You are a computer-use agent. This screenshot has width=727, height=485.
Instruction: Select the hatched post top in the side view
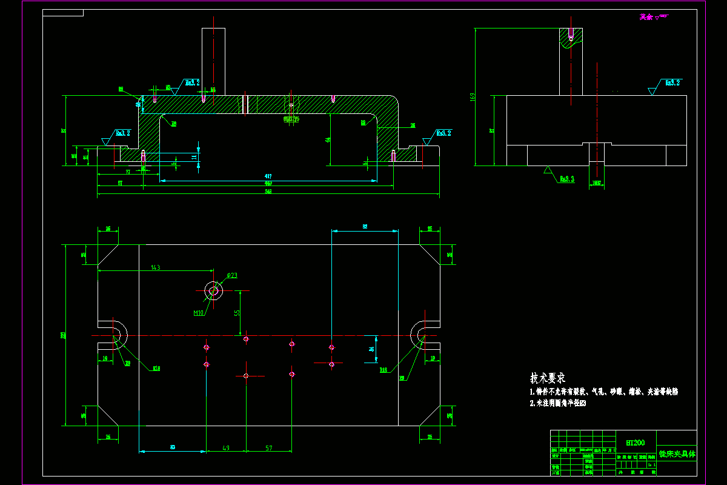coord(571,38)
